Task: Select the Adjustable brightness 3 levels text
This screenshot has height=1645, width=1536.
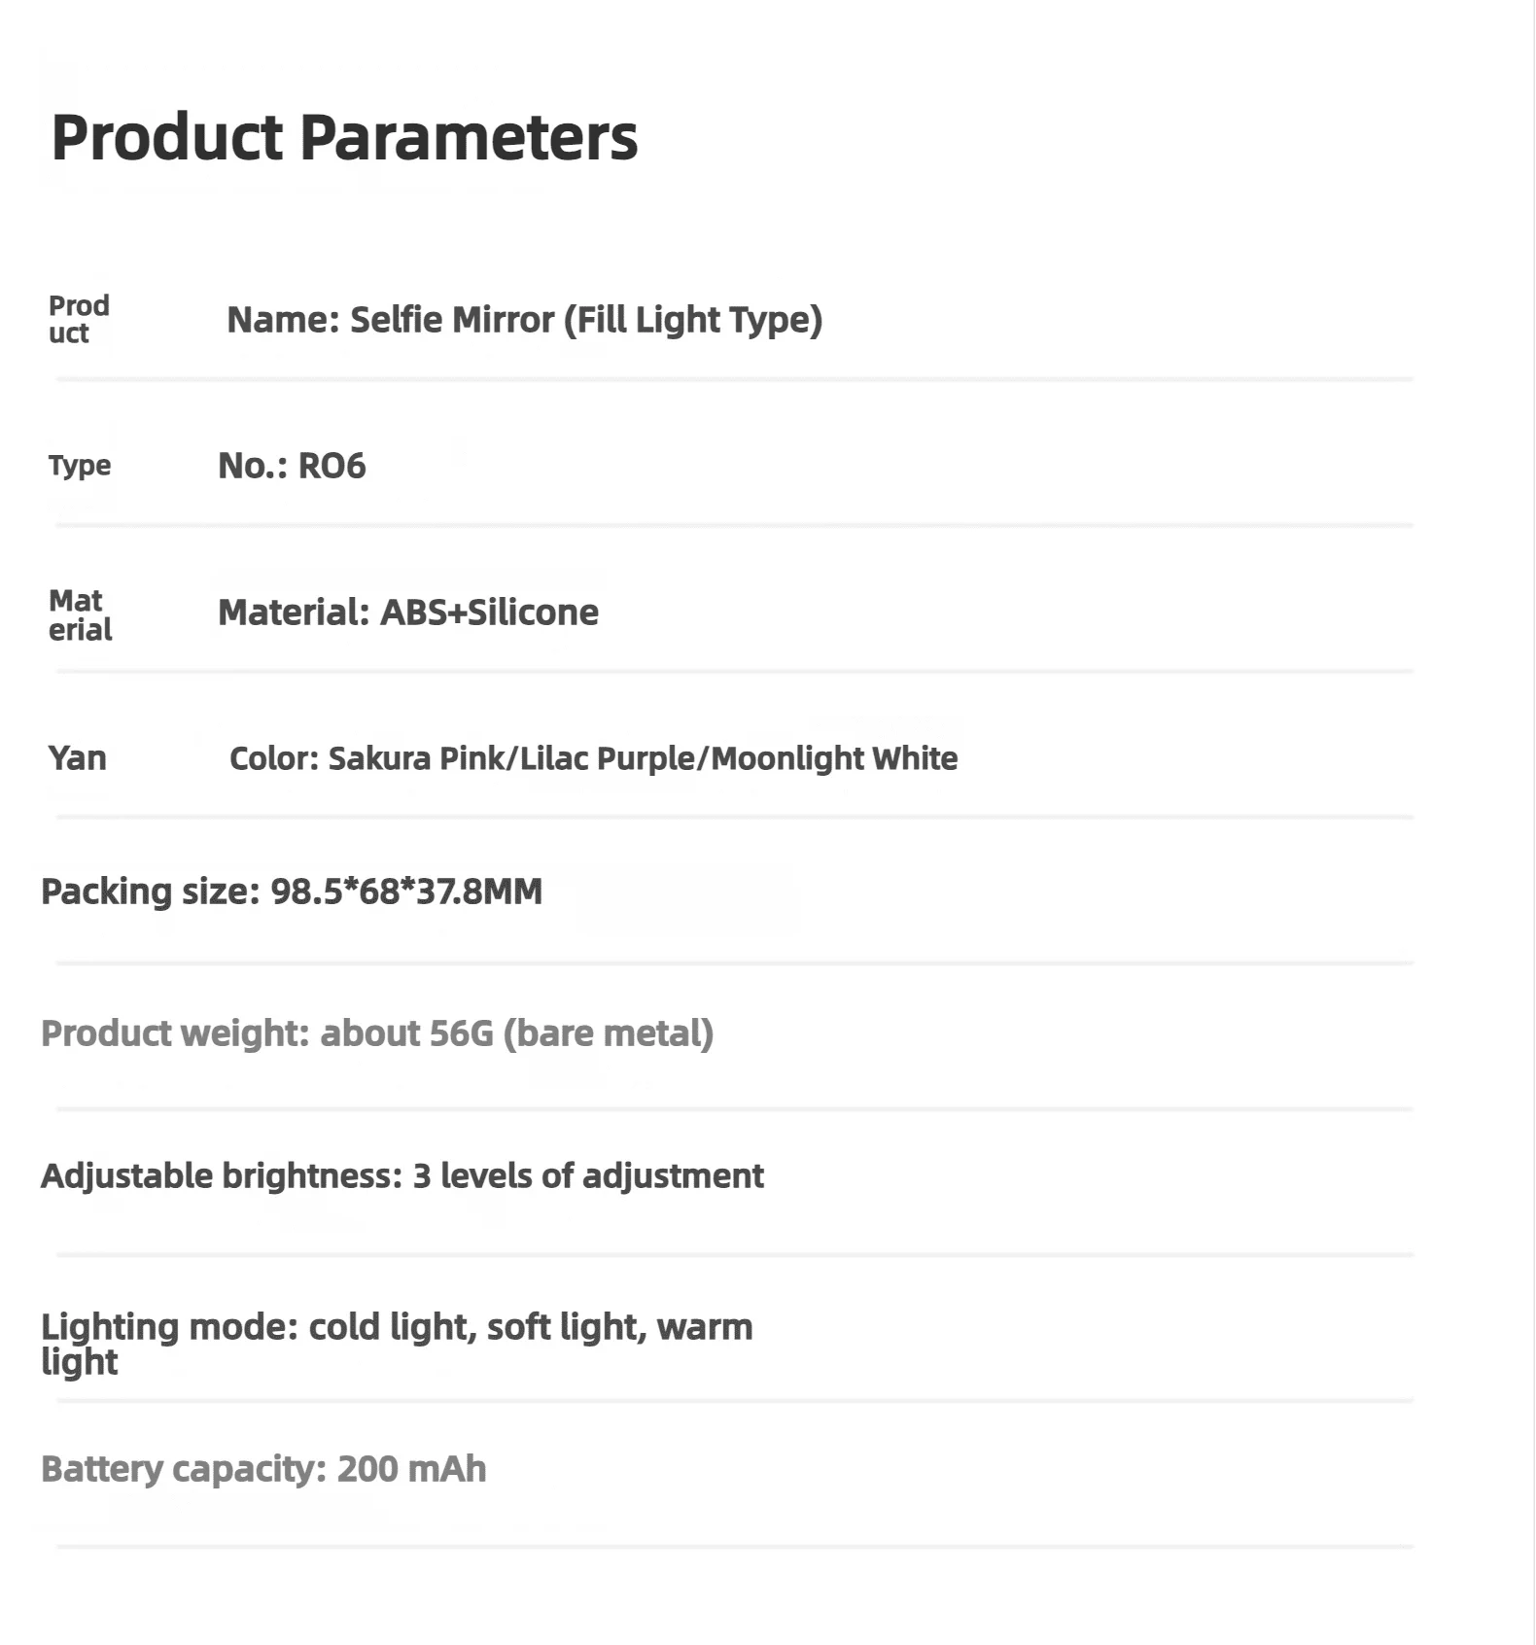Action: (x=402, y=1176)
